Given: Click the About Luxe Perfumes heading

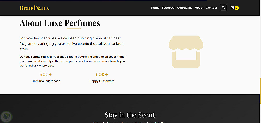Looking at the screenshot, I should click(x=60, y=23).
